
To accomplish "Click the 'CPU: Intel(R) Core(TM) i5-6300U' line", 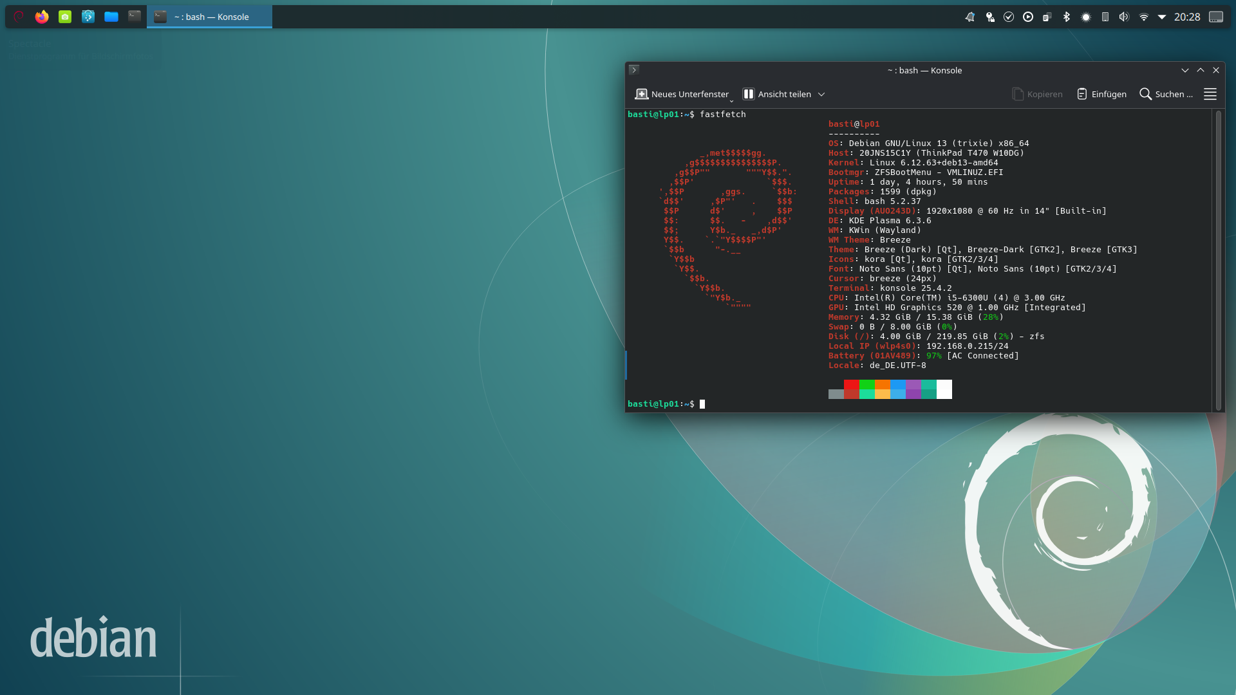I will pyautogui.click(x=947, y=298).
